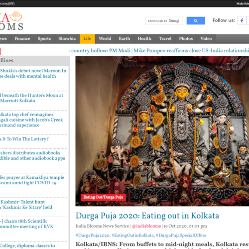Open Mike Pompeo ticker headline

pos(191,50)
